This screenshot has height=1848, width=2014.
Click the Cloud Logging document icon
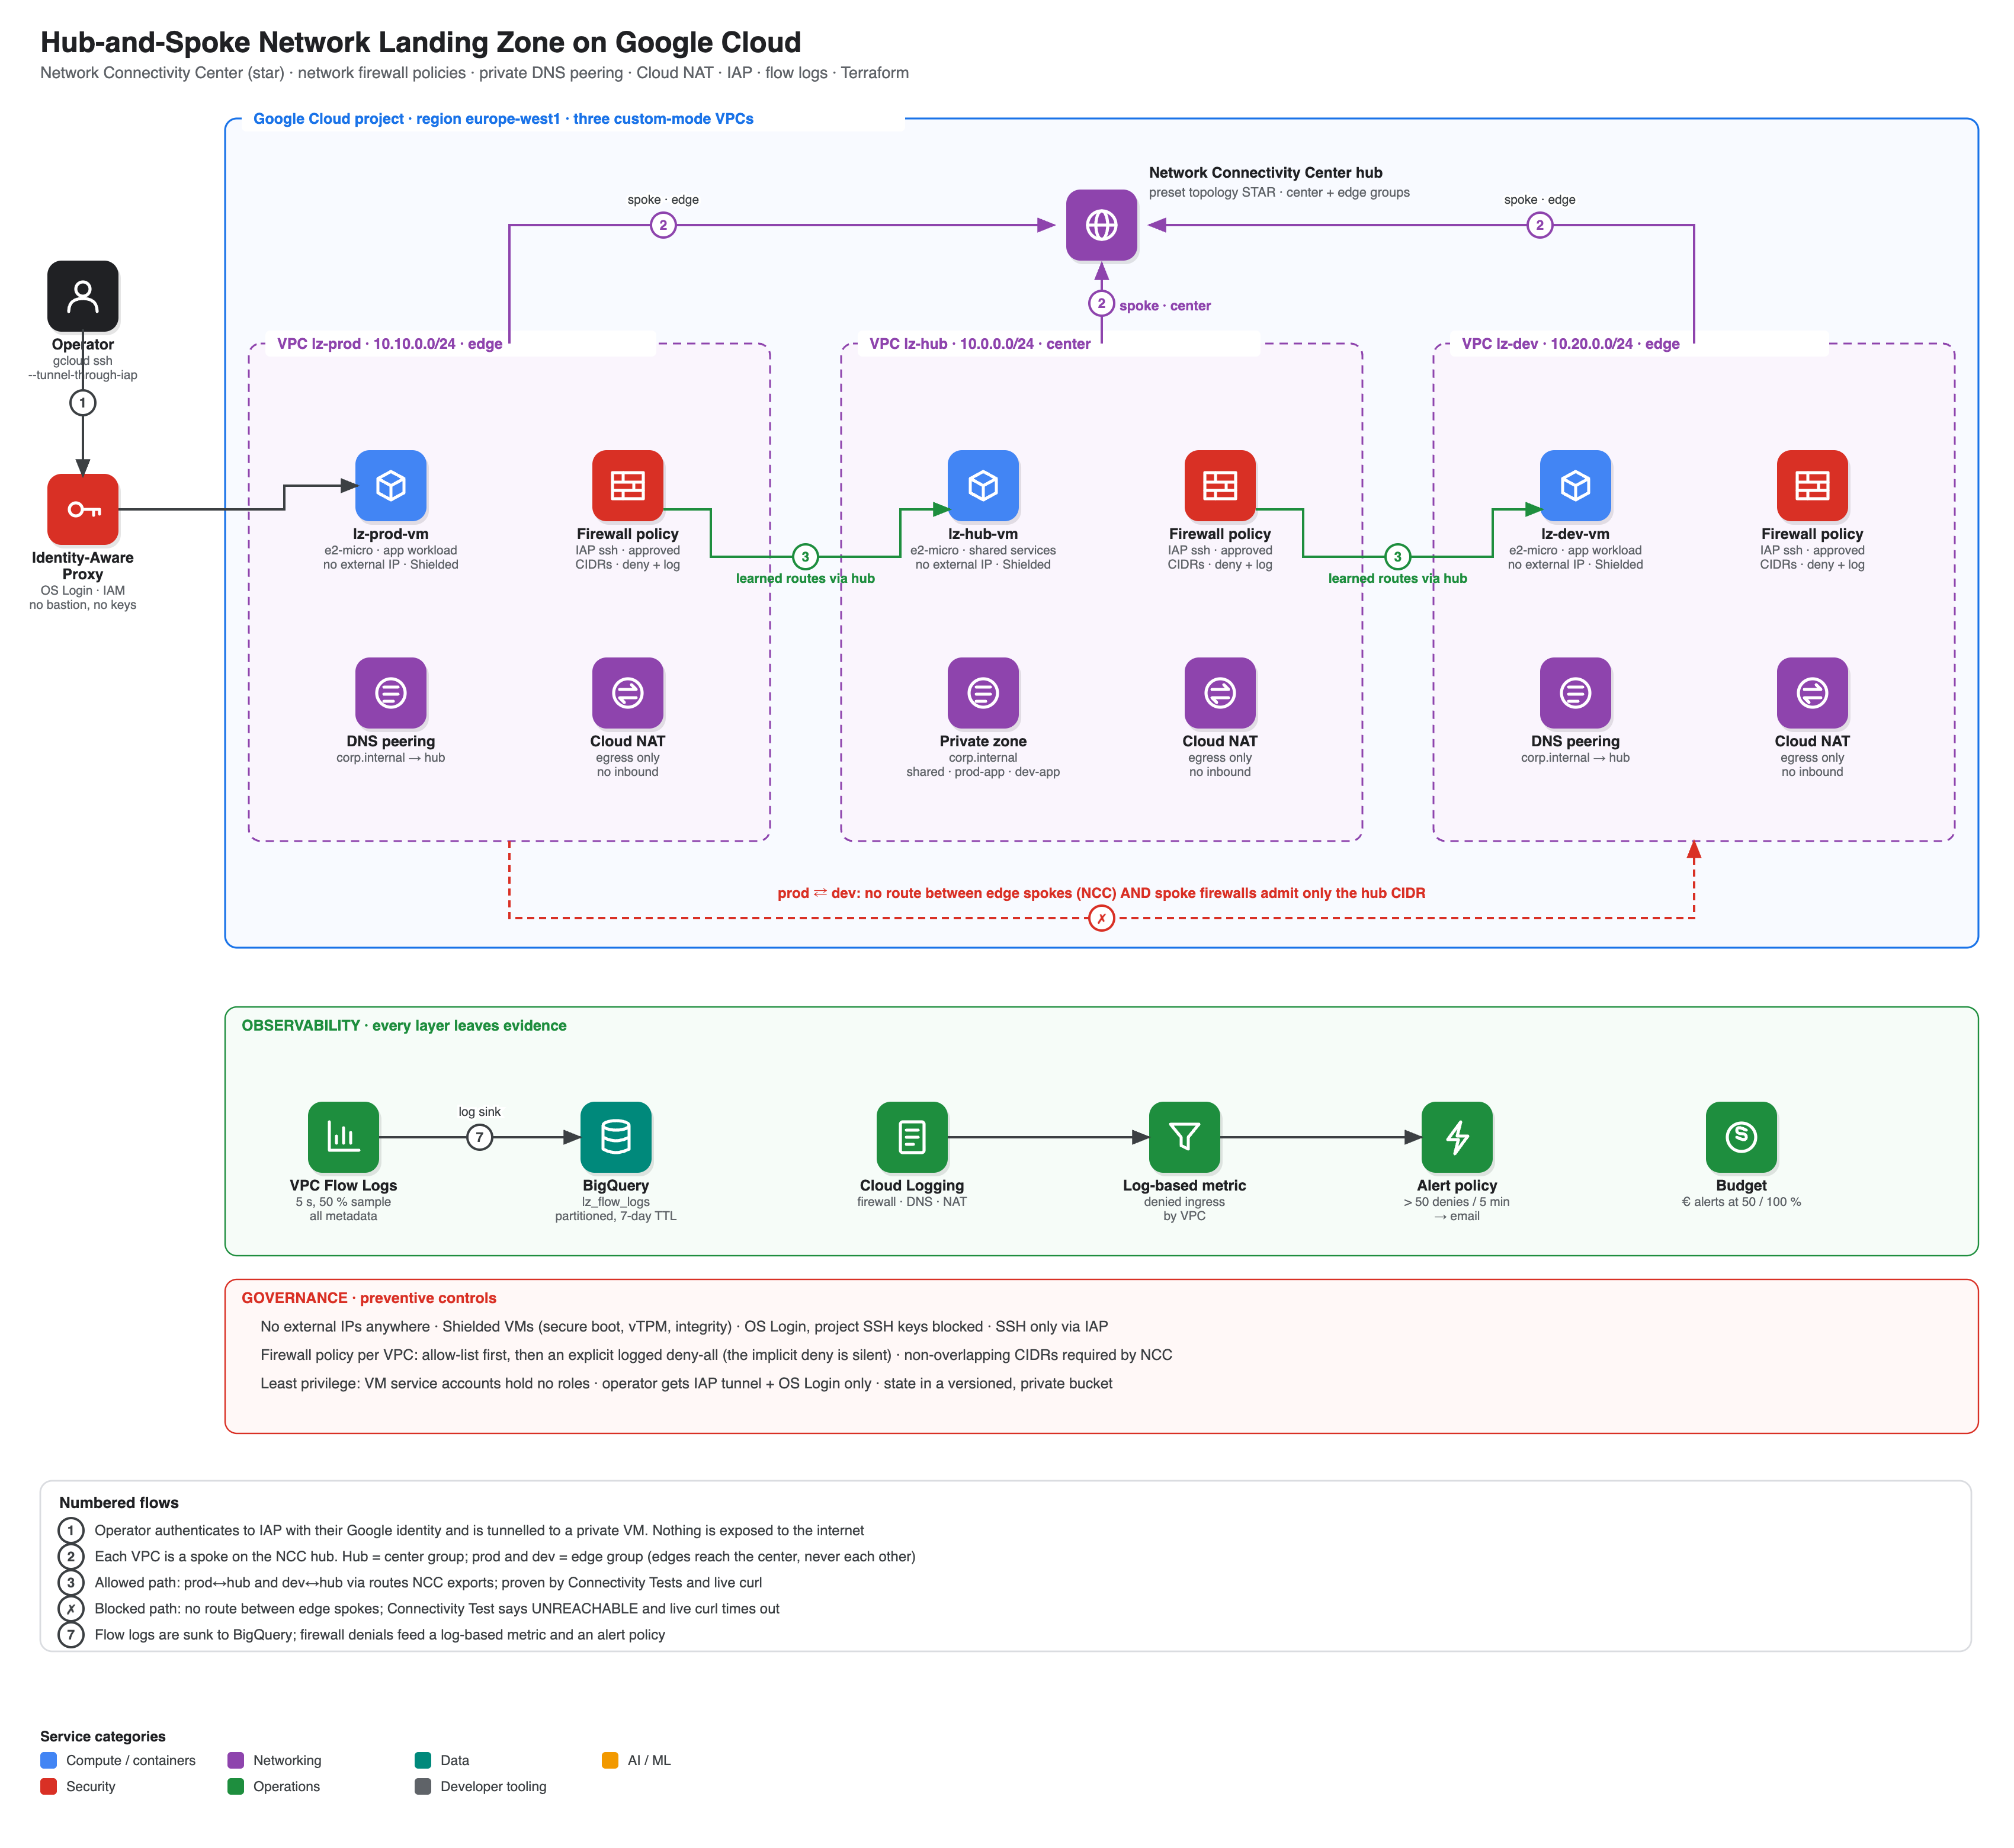click(x=912, y=1137)
